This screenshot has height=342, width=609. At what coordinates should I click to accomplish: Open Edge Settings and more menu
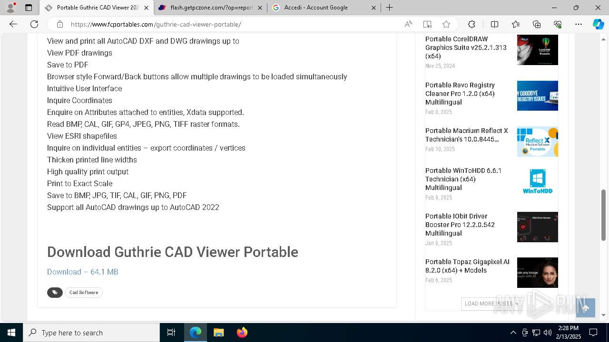pos(579,24)
